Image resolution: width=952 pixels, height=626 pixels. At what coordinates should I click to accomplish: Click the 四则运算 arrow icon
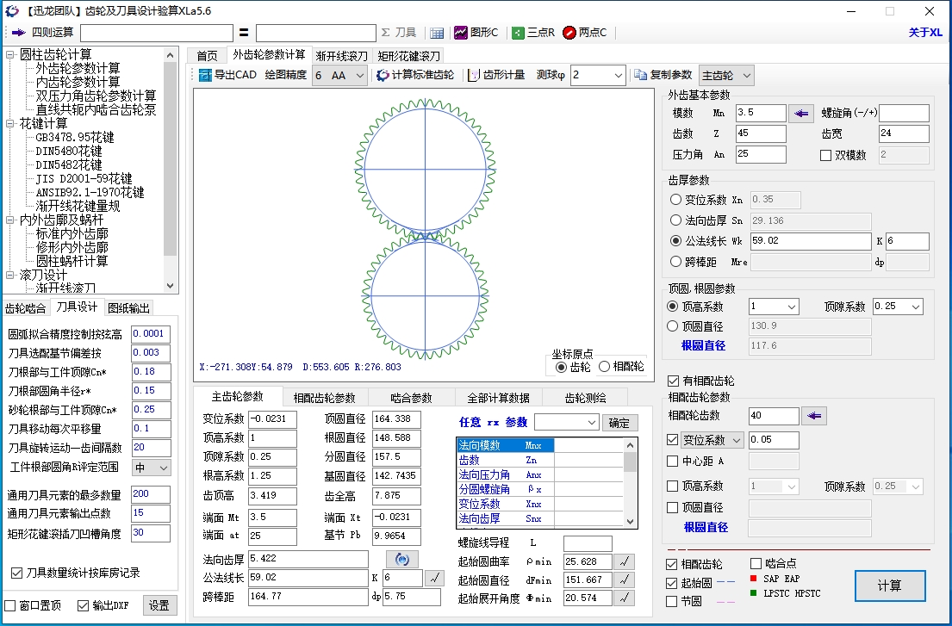pos(18,33)
